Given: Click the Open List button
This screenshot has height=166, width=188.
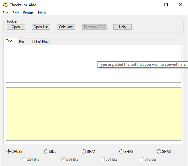Looking at the screenshot, I should pos(41,27).
